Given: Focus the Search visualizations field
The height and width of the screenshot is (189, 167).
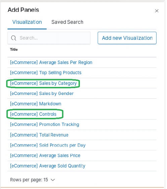Looking at the screenshot, I should [49, 38].
